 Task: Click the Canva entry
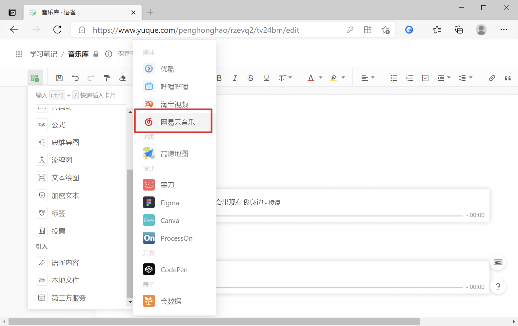pos(175,220)
